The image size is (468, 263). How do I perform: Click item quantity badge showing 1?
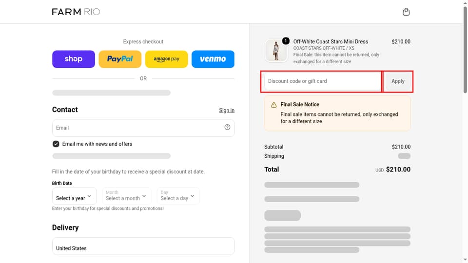tap(286, 41)
